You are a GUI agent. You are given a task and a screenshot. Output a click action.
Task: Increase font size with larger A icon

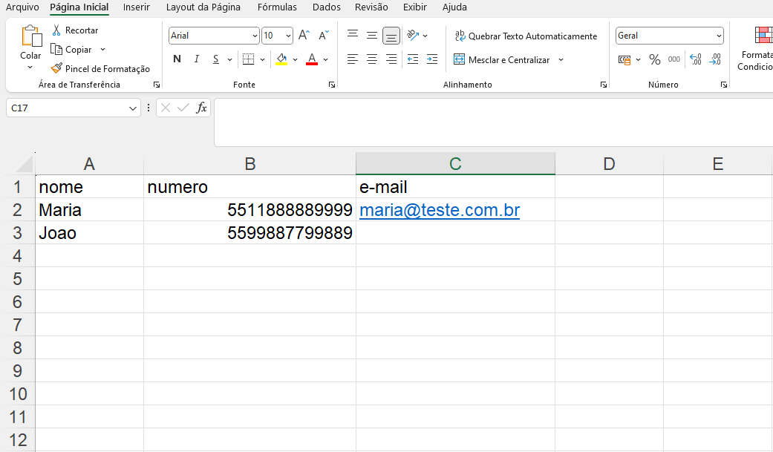coord(304,35)
